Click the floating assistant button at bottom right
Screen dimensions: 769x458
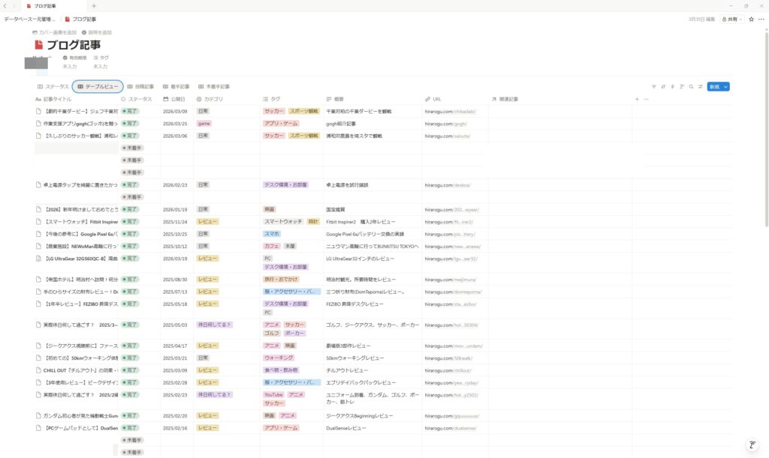click(x=752, y=444)
